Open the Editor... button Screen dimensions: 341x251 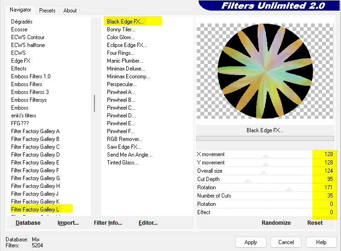[148, 223]
